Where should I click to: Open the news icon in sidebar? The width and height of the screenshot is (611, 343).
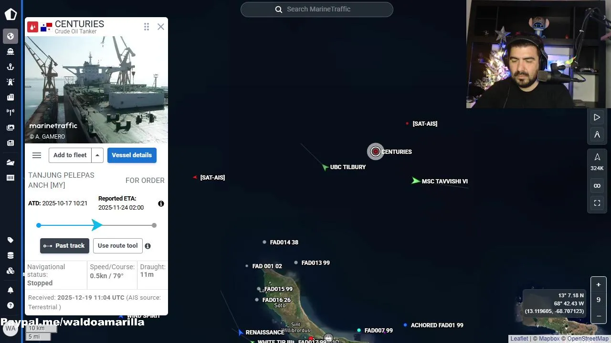(x=11, y=143)
